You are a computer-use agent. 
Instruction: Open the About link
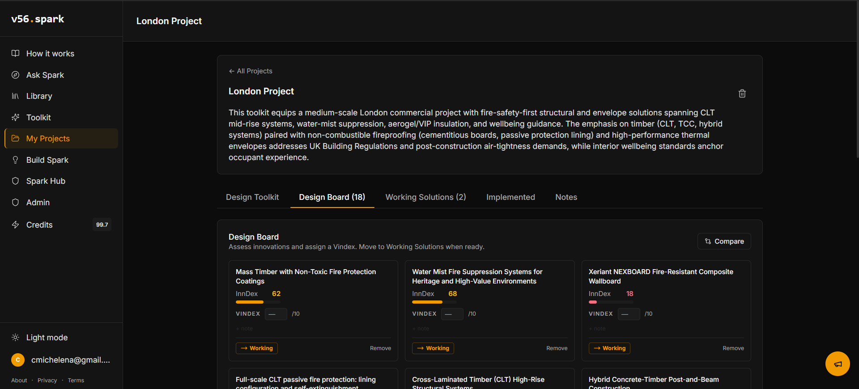[x=19, y=381]
